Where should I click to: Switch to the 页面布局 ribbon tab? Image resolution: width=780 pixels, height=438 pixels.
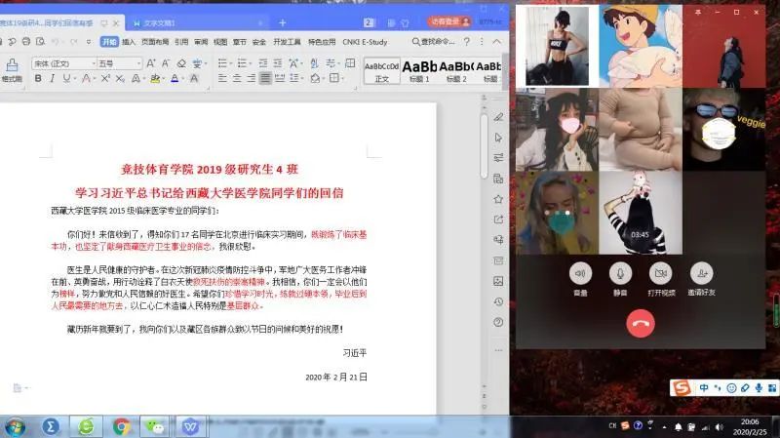click(154, 42)
